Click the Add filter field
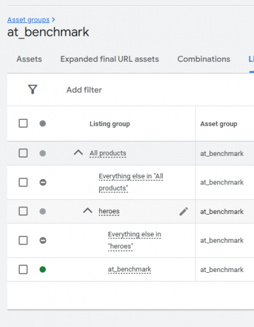 click(x=84, y=90)
